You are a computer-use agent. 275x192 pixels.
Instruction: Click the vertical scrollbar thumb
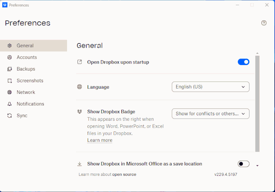click(257, 103)
